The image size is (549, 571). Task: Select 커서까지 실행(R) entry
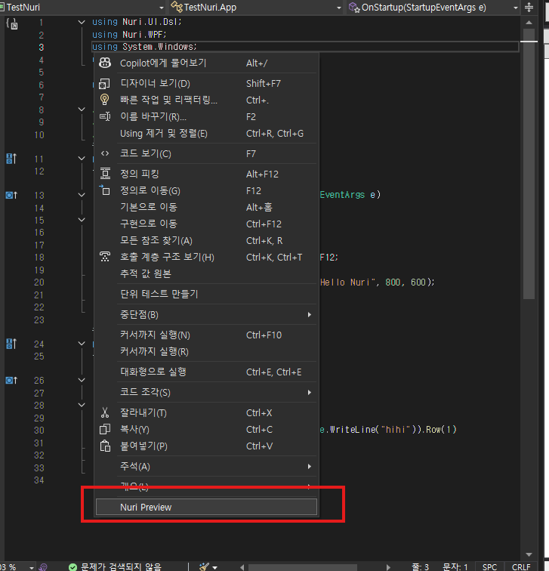click(x=206, y=352)
